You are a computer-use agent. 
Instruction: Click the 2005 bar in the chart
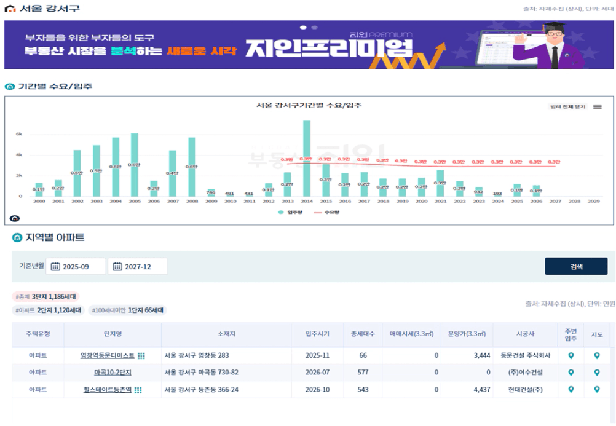click(x=135, y=165)
